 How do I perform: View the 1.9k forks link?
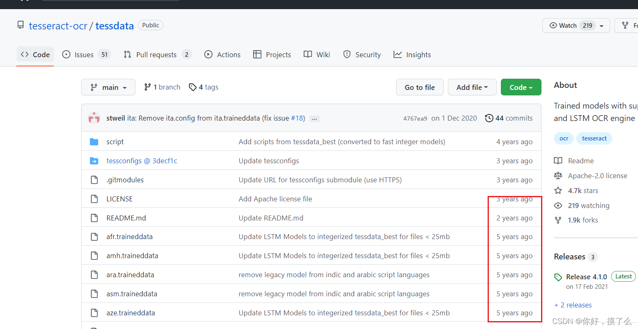(576, 220)
